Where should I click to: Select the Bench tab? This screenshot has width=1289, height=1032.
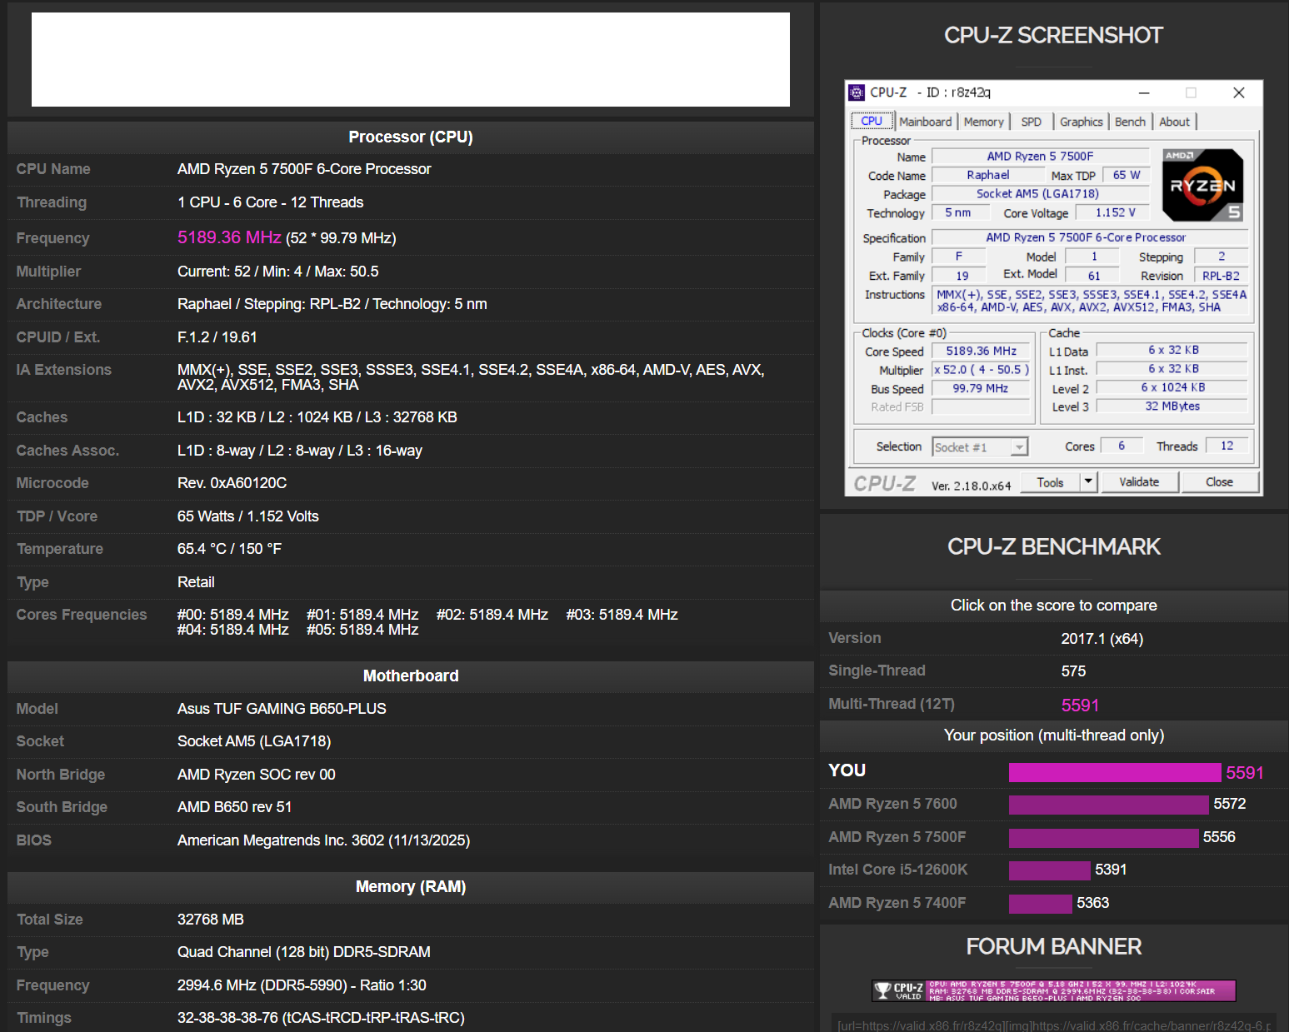(x=1130, y=122)
